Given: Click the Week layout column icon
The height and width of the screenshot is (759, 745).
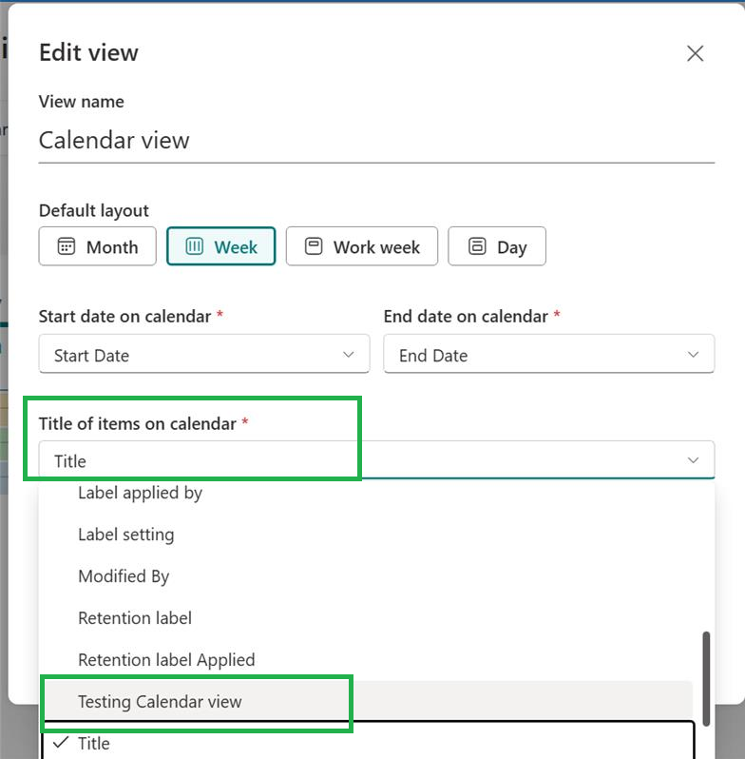Looking at the screenshot, I should pos(195,246).
